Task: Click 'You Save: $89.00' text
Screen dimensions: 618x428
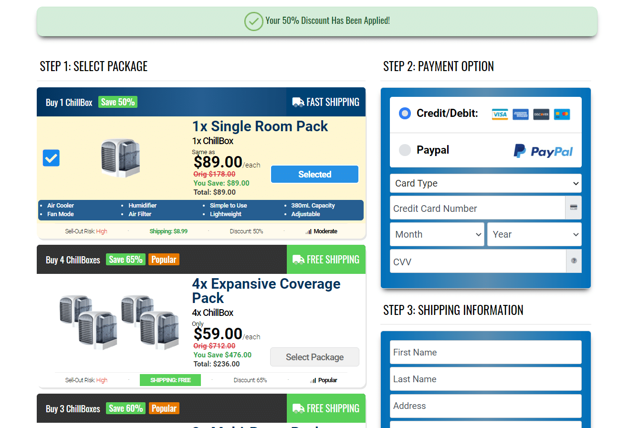Action: (221, 183)
